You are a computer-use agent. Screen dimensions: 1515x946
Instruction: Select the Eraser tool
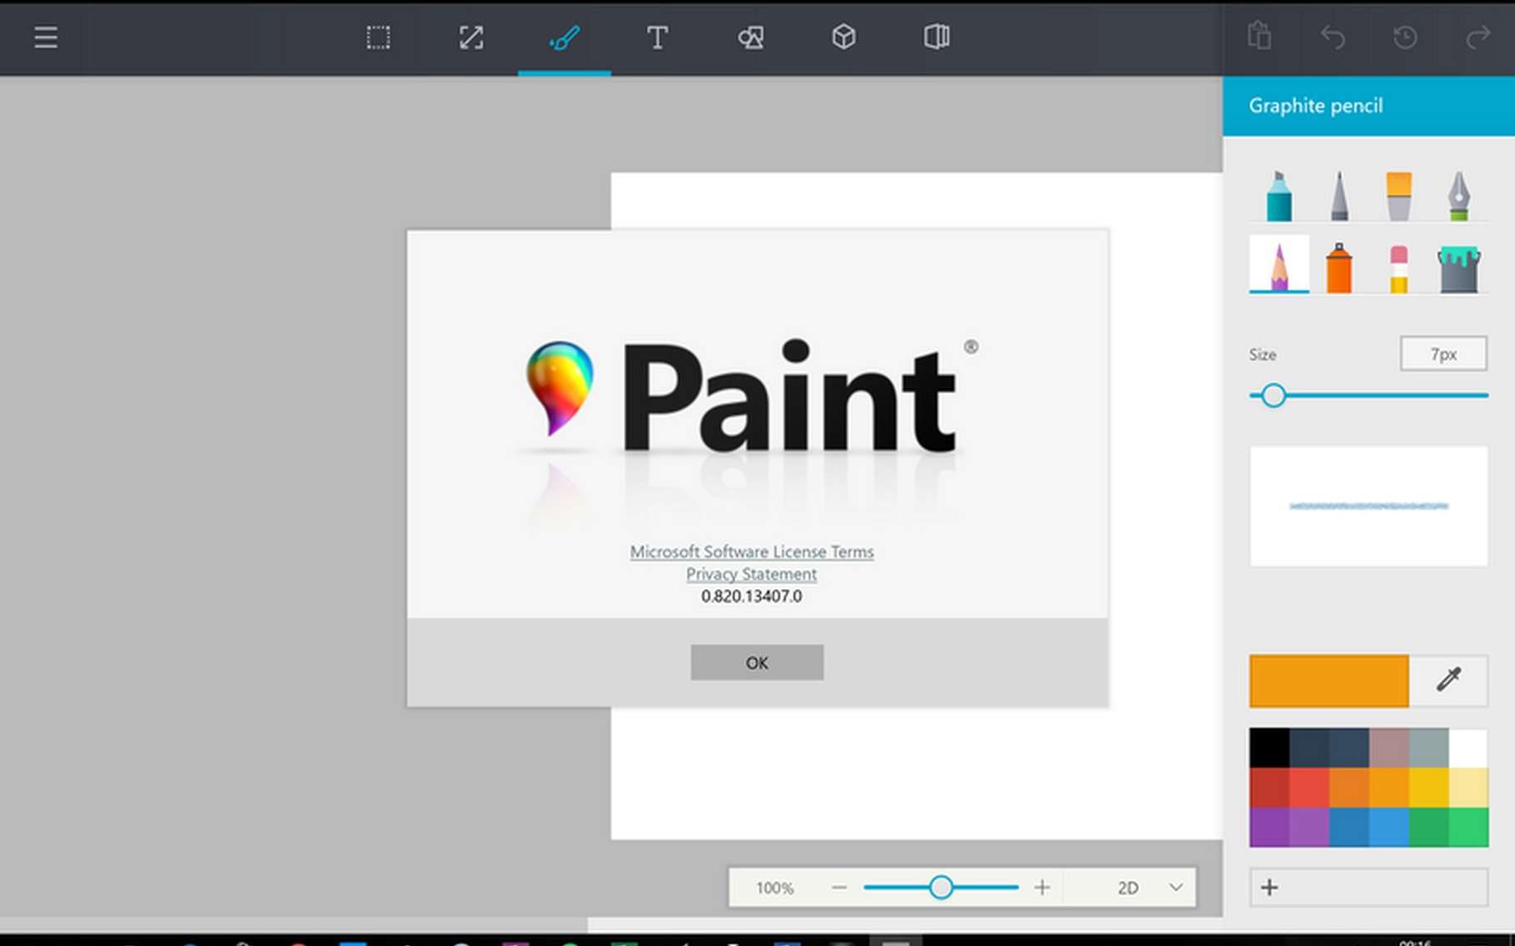[1397, 265]
